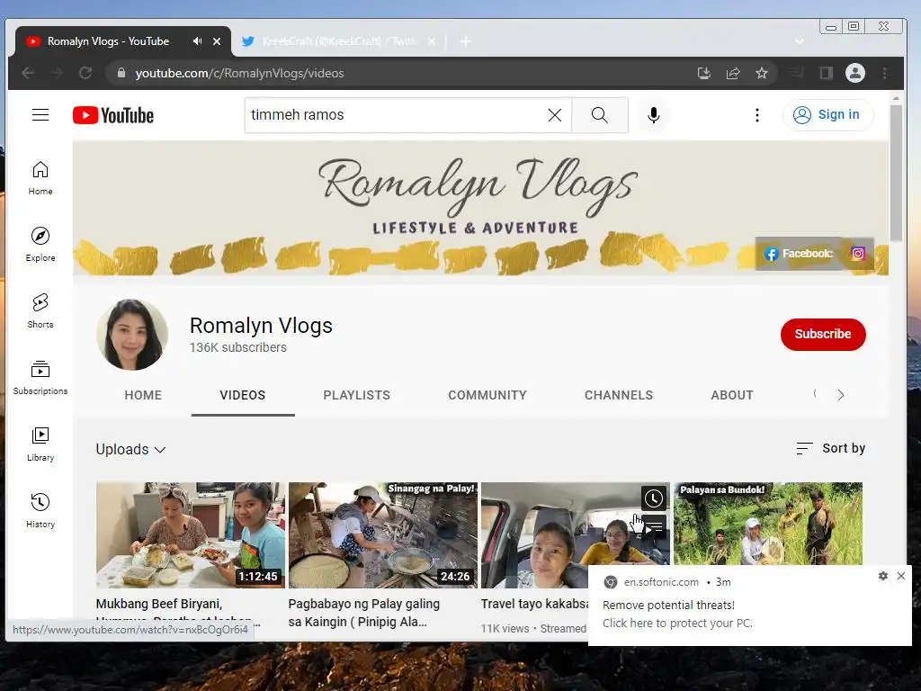Open the Chrome side panel
The width and height of the screenshot is (921, 691).
pos(826,73)
